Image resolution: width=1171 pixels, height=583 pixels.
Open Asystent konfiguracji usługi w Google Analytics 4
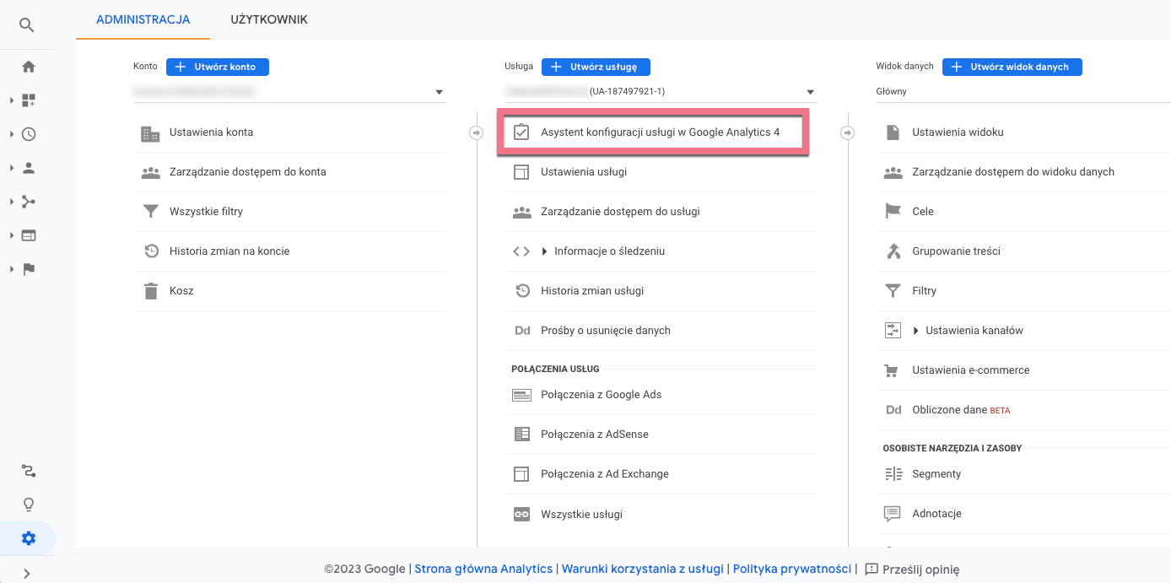(x=660, y=132)
